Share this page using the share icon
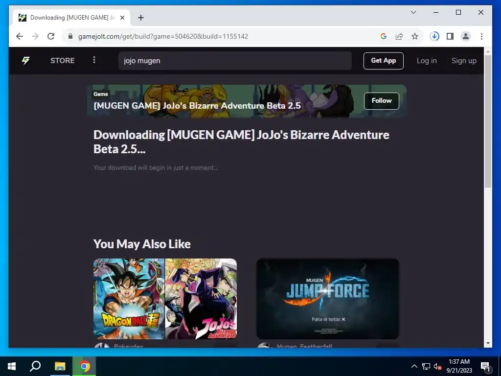 [399, 36]
